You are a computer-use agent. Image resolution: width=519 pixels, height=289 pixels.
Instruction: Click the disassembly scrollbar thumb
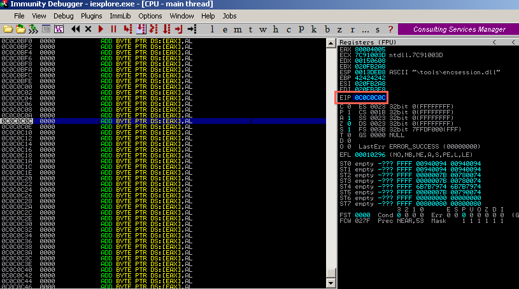tap(331, 273)
